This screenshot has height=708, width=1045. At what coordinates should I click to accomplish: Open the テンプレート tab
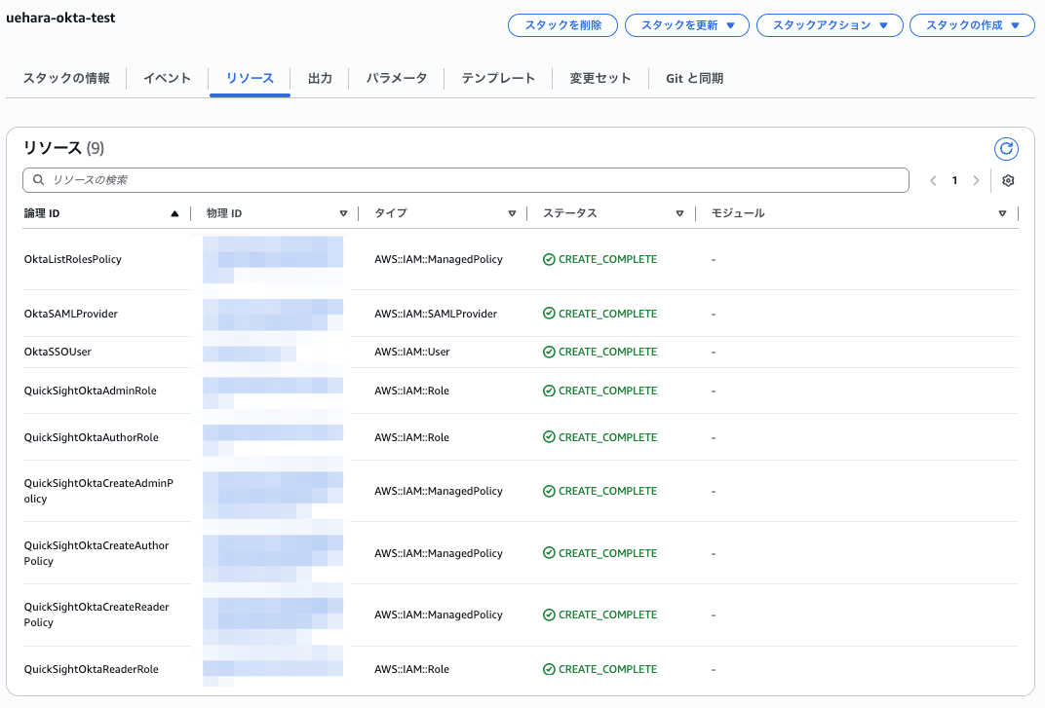pos(498,78)
